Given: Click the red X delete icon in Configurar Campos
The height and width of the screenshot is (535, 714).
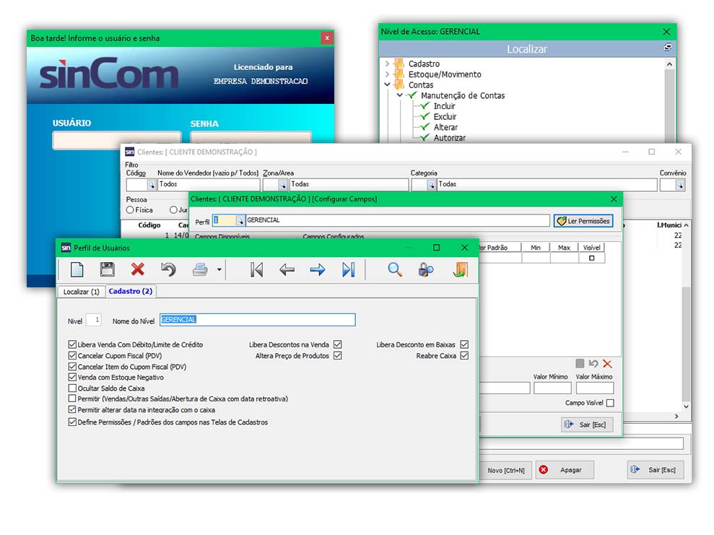Looking at the screenshot, I should (607, 363).
